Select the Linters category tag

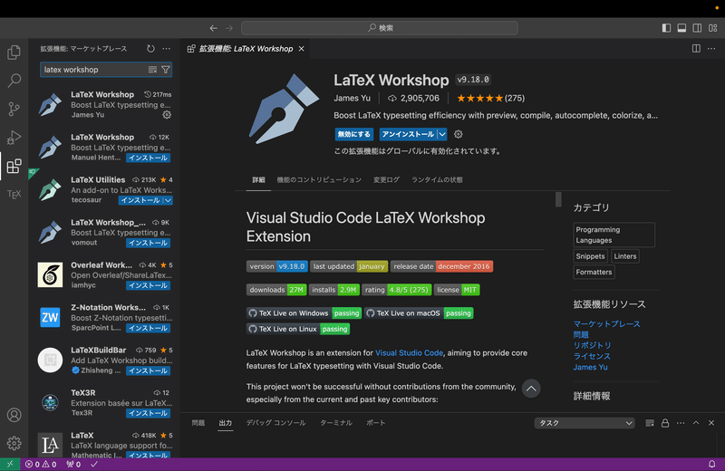click(625, 256)
